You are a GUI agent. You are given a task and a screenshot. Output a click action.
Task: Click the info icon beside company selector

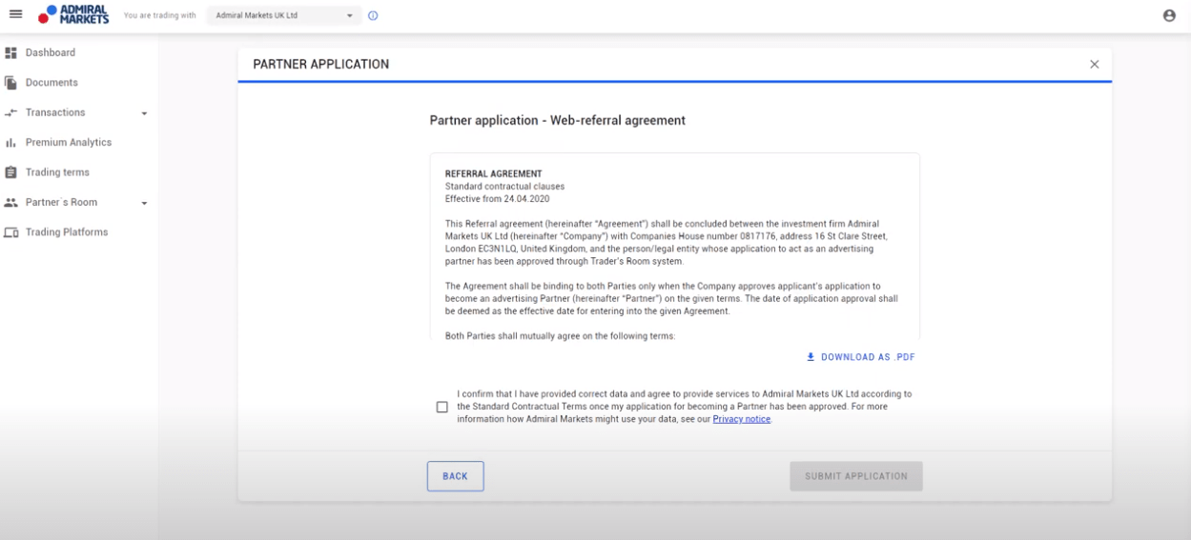pos(373,15)
